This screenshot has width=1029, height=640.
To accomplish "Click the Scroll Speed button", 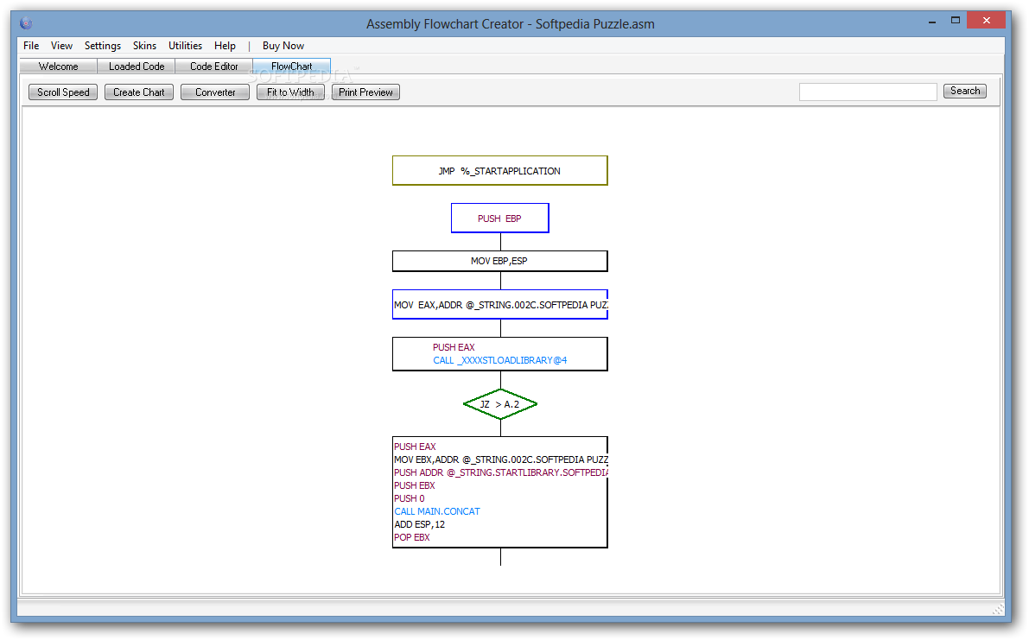I will (x=63, y=92).
